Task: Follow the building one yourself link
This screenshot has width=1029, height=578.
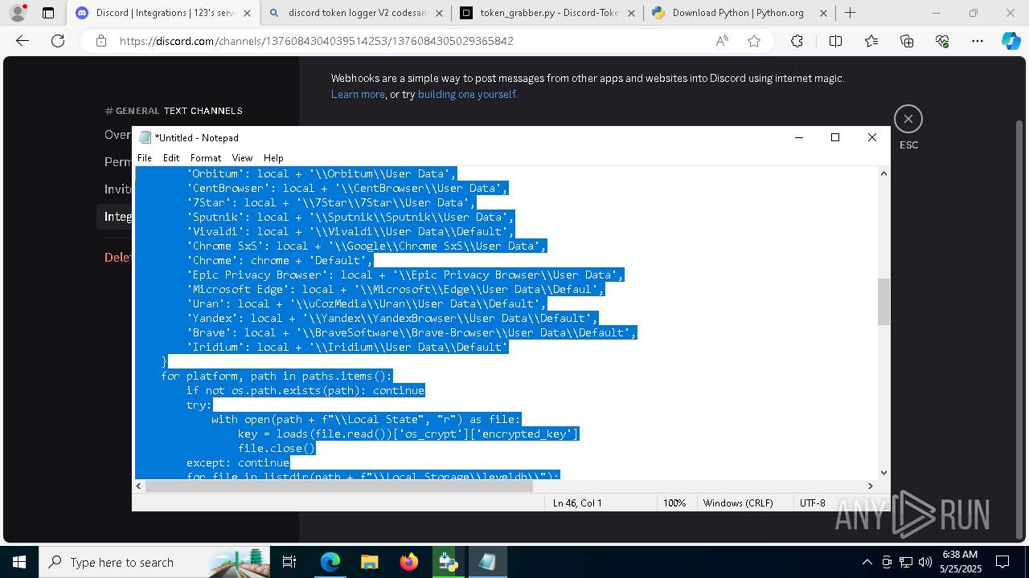Action: (467, 95)
